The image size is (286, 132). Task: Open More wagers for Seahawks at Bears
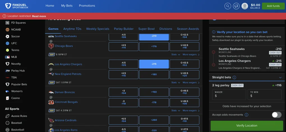191,55
